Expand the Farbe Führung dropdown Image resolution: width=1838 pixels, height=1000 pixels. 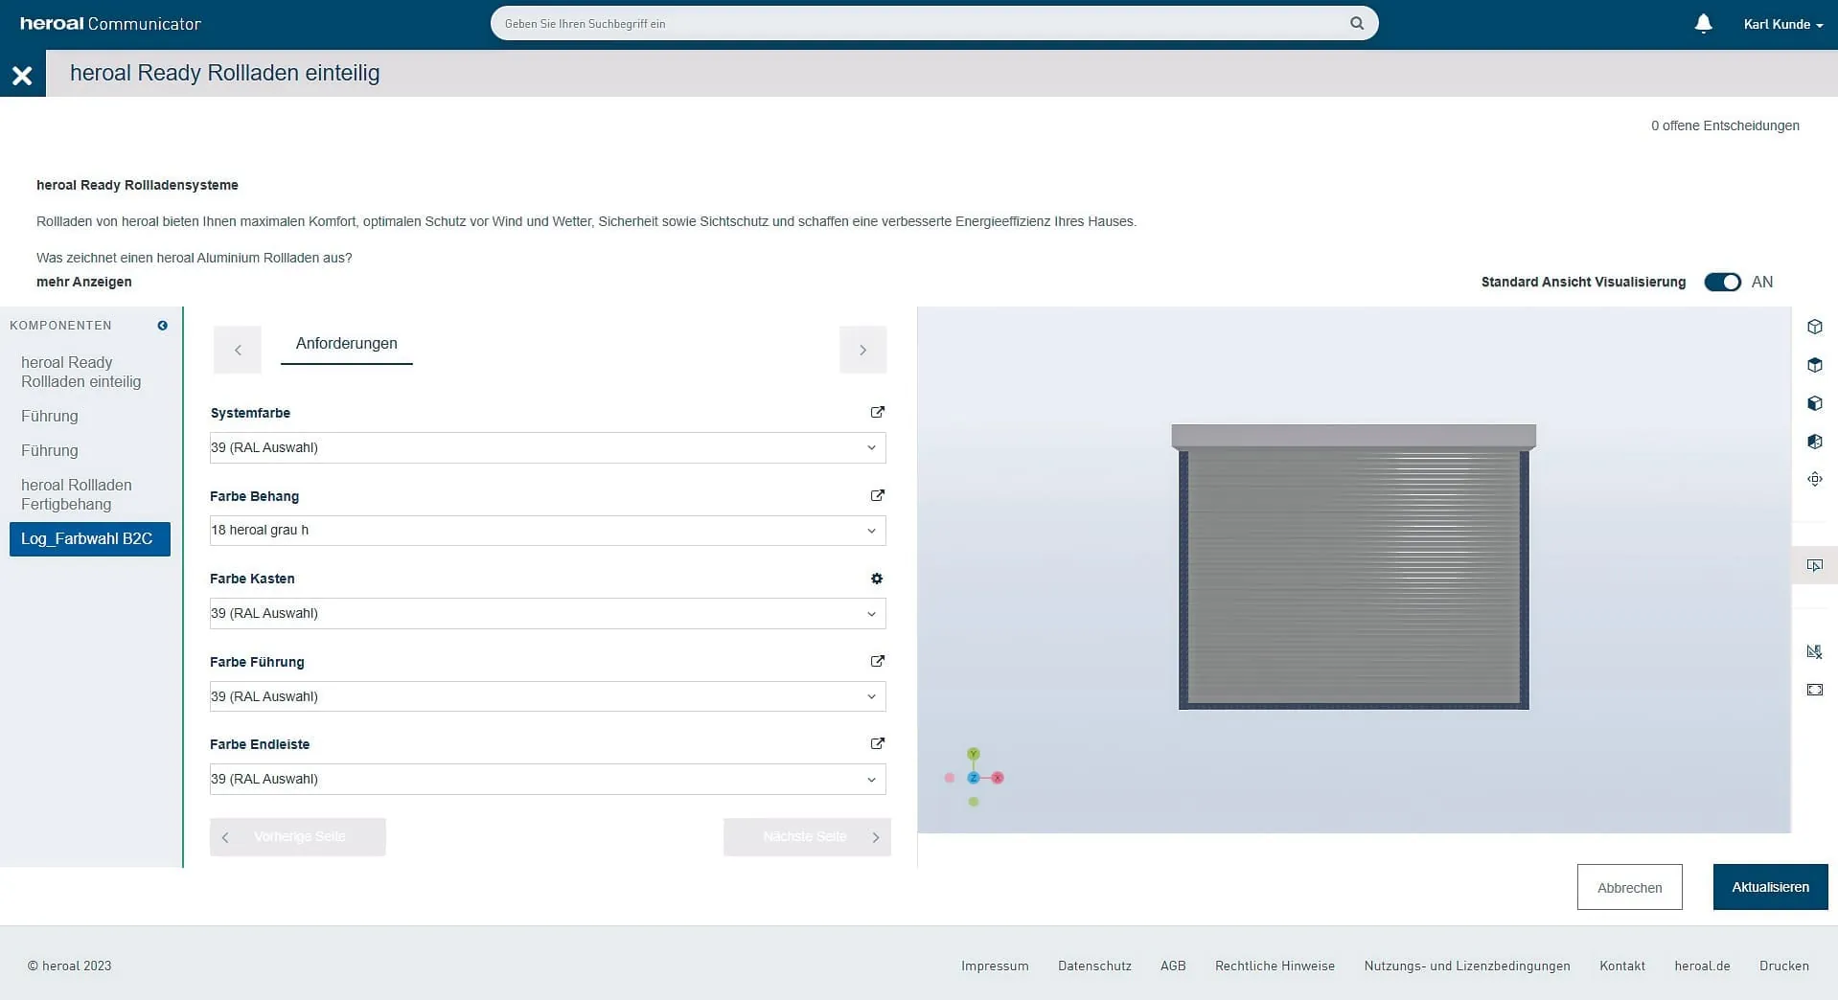pyautogui.click(x=547, y=696)
